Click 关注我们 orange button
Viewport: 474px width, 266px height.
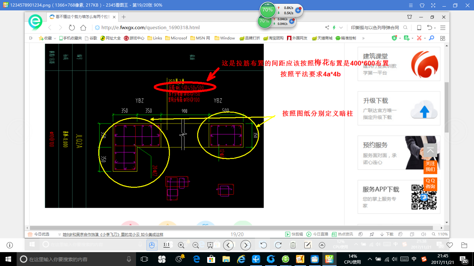[x=430, y=167]
